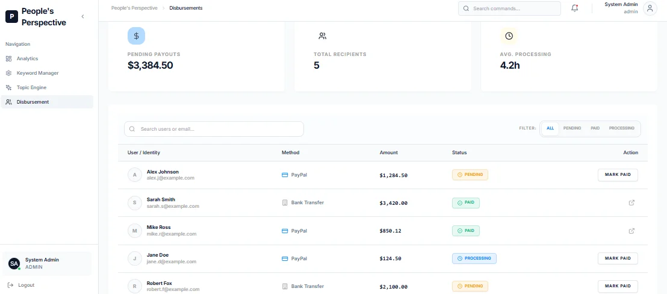Open Keyword Manager in the sidebar

pyautogui.click(x=47, y=73)
